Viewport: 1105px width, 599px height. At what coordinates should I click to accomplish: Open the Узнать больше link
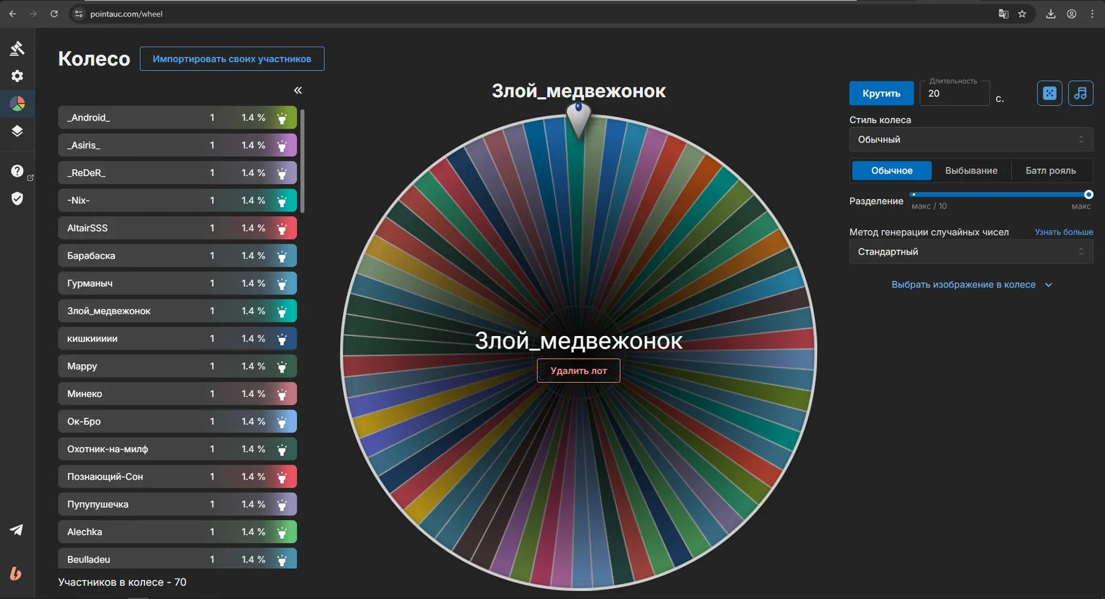click(1064, 232)
